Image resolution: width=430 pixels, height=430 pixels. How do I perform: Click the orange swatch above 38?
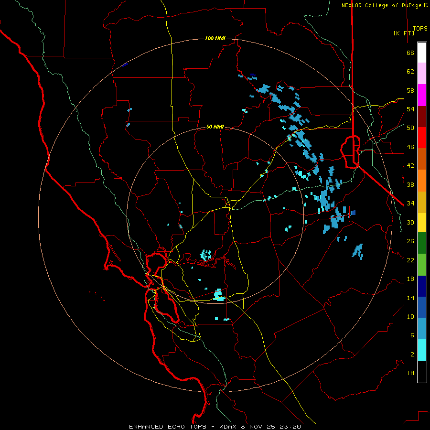coord(422,181)
